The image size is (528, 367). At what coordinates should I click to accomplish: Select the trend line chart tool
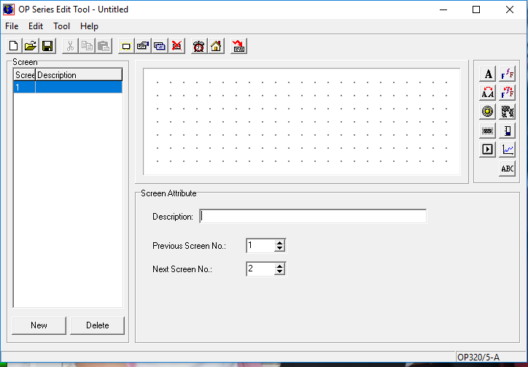tap(508, 150)
